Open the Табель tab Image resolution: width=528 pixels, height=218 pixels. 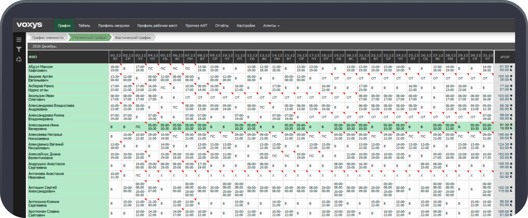click(84, 26)
